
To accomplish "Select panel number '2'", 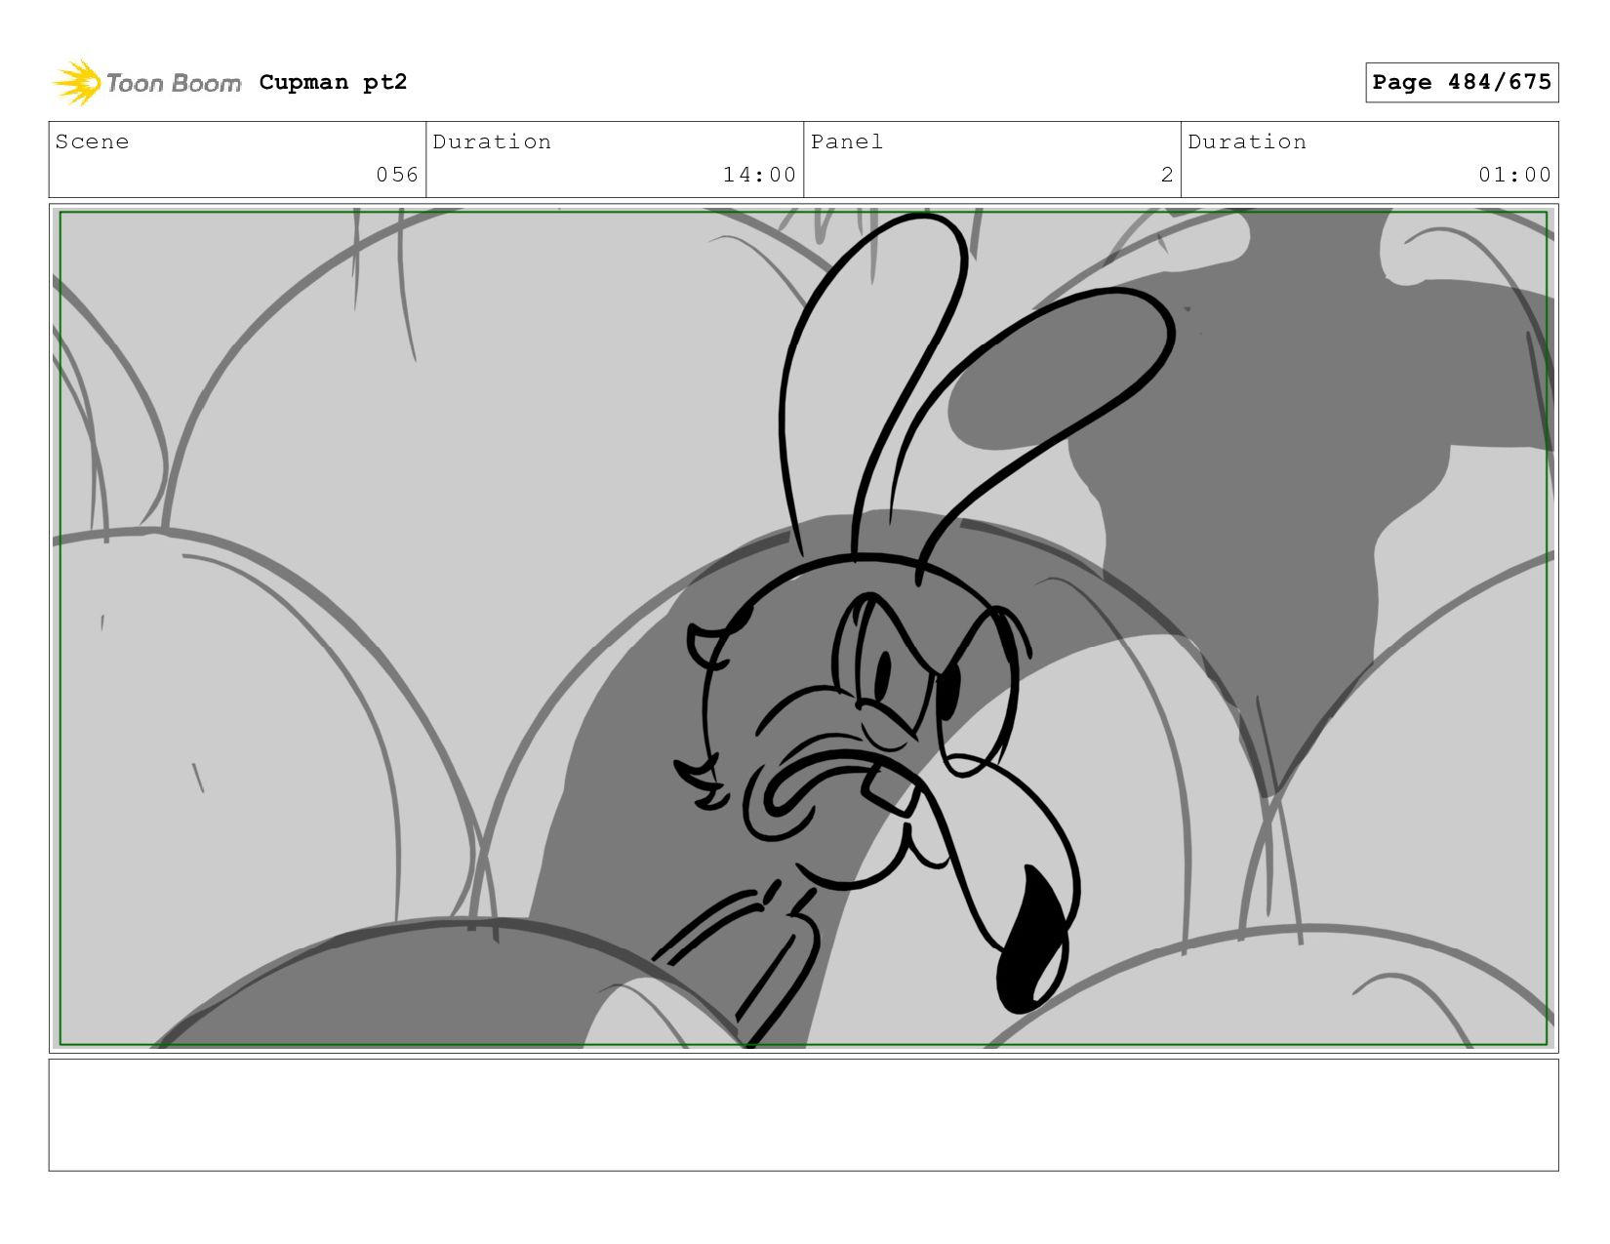I will pos(1167,175).
